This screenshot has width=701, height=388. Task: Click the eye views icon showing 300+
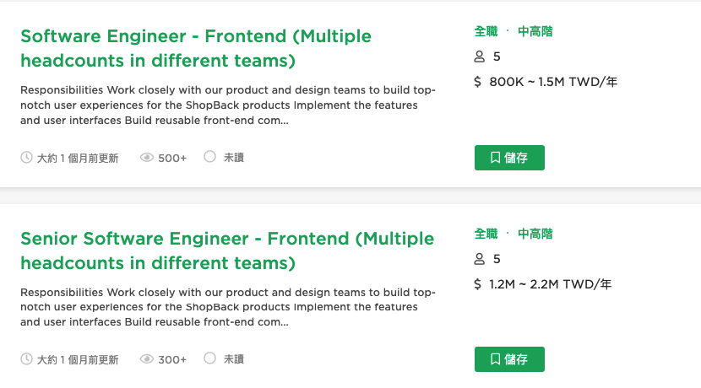(x=147, y=359)
